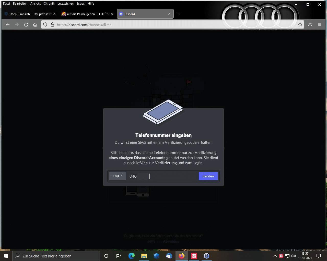Open the clock showing 18:57
Viewport: 327px width, 261px height.
pyautogui.click(x=305, y=256)
